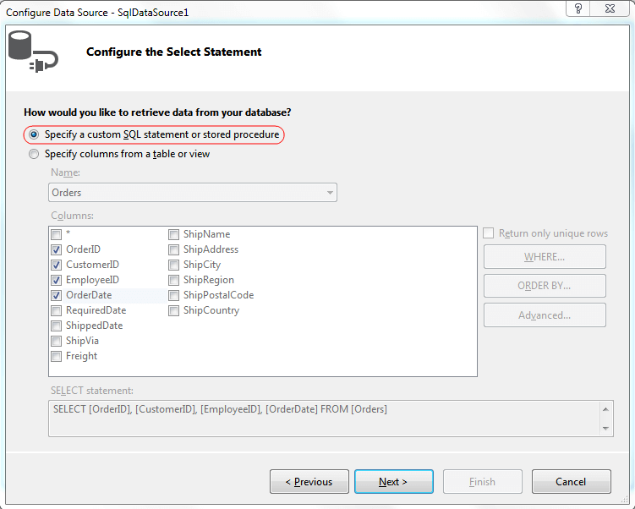Uncheck the EmployeeID column checkbox
This screenshot has width=635, height=509.
[x=57, y=280]
